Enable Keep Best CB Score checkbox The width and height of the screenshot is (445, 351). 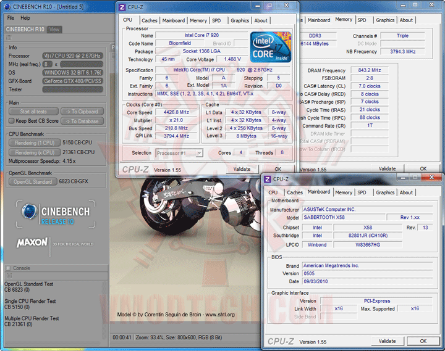11,121
